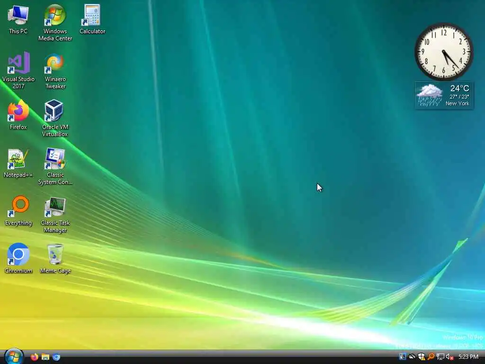The width and height of the screenshot is (485, 364).
Task: Select the Visual Studio 2017 icon
Action: 18,71
